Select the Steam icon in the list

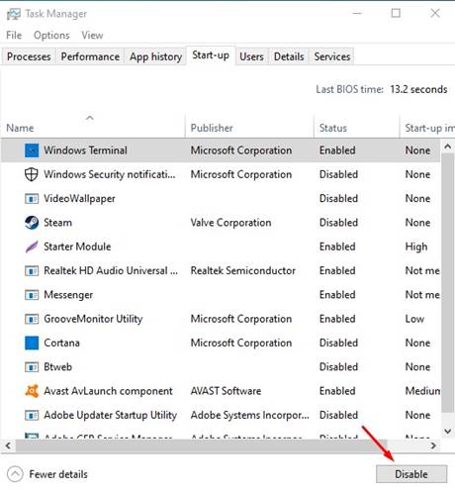pyautogui.click(x=32, y=223)
